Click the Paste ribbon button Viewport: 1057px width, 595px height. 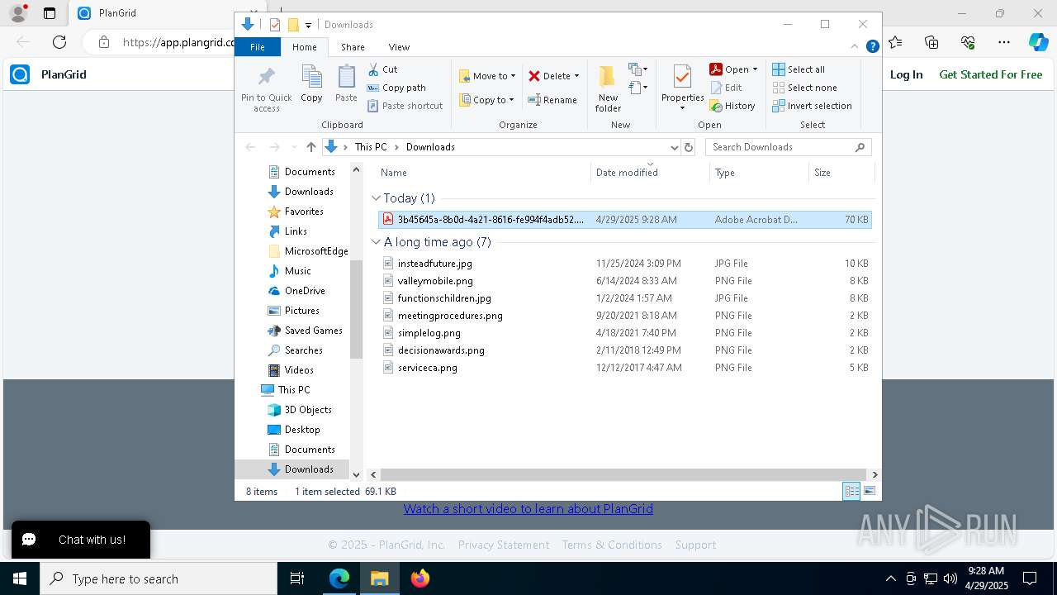346,84
